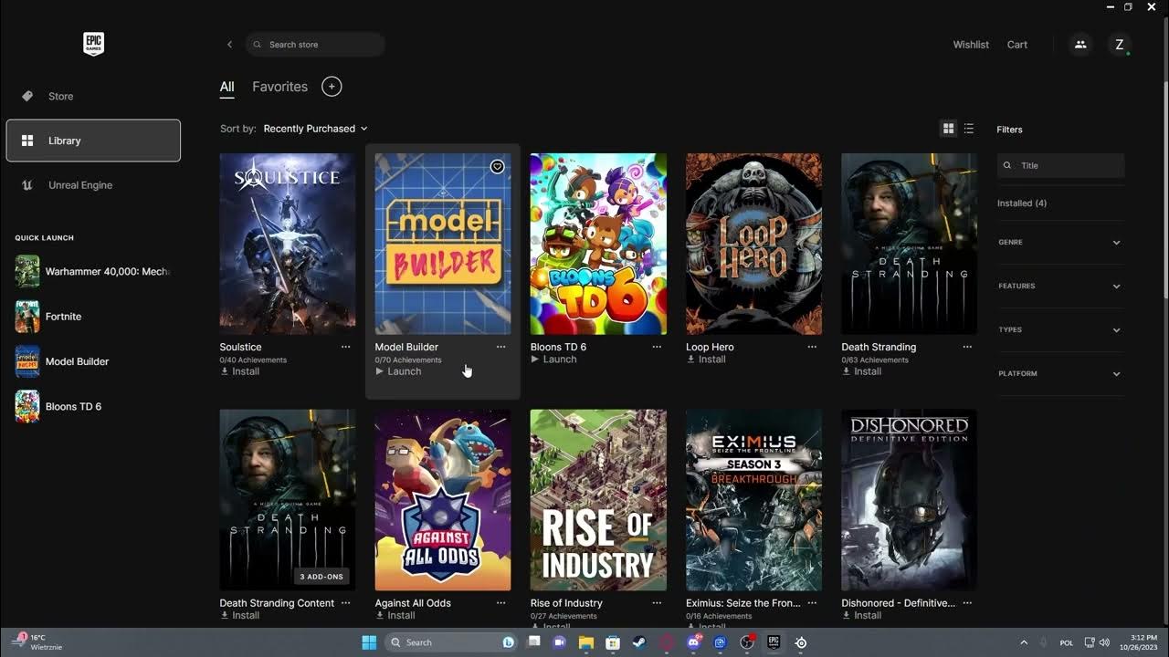Image resolution: width=1169 pixels, height=657 pixels.
Task: Launch Bloons TD 6 from library card
Action: pyautogui.click(x=553, y=360)
